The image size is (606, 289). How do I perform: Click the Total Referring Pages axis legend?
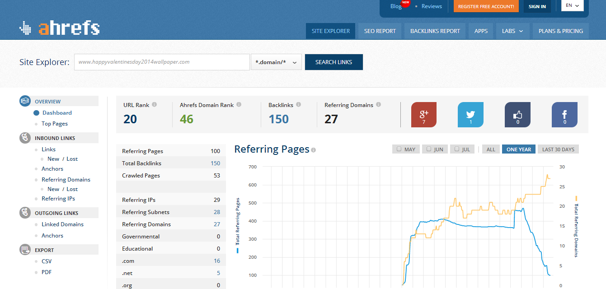pos(238,224)
